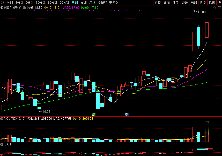Toggle the right side panel icon
Screen dimensions: 222x156
219,8
